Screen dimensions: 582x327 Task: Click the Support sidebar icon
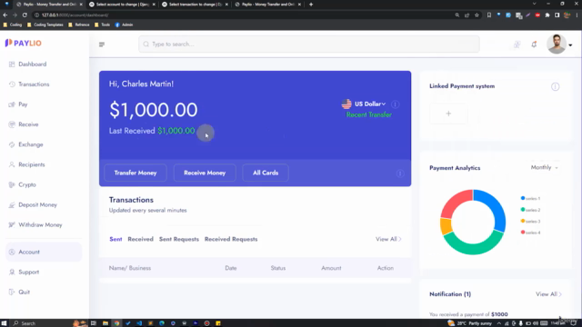[12, 272]
